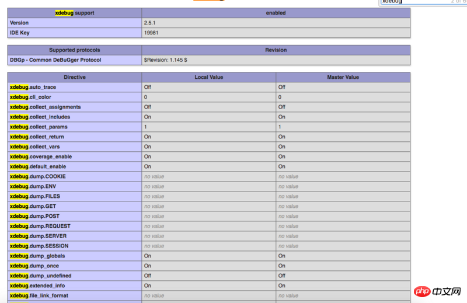Image resolution: width=467 pixels, height=303 pixels.
Task: Select the 'Version' label cell
Action: tap(75, 23)
